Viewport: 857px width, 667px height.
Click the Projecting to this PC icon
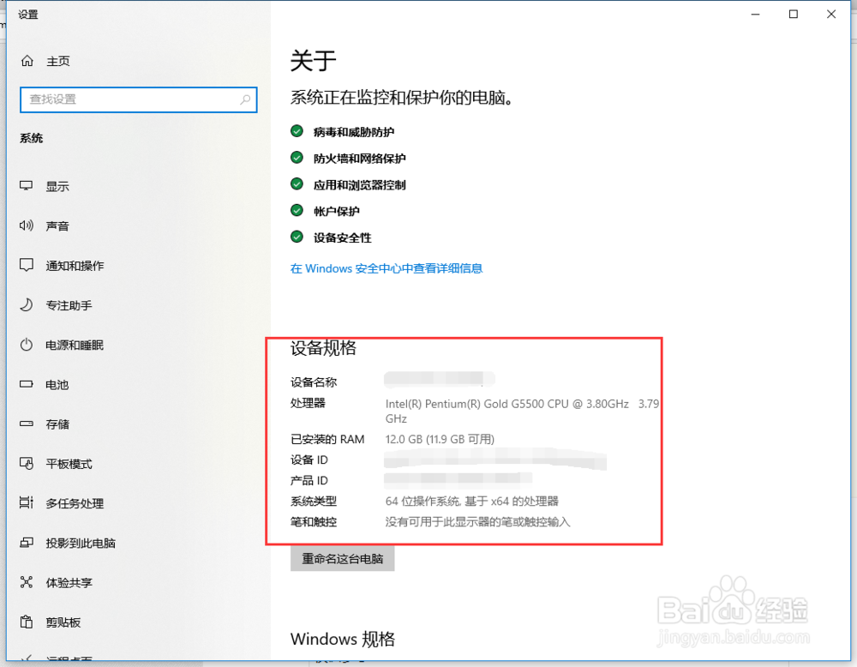27,543
